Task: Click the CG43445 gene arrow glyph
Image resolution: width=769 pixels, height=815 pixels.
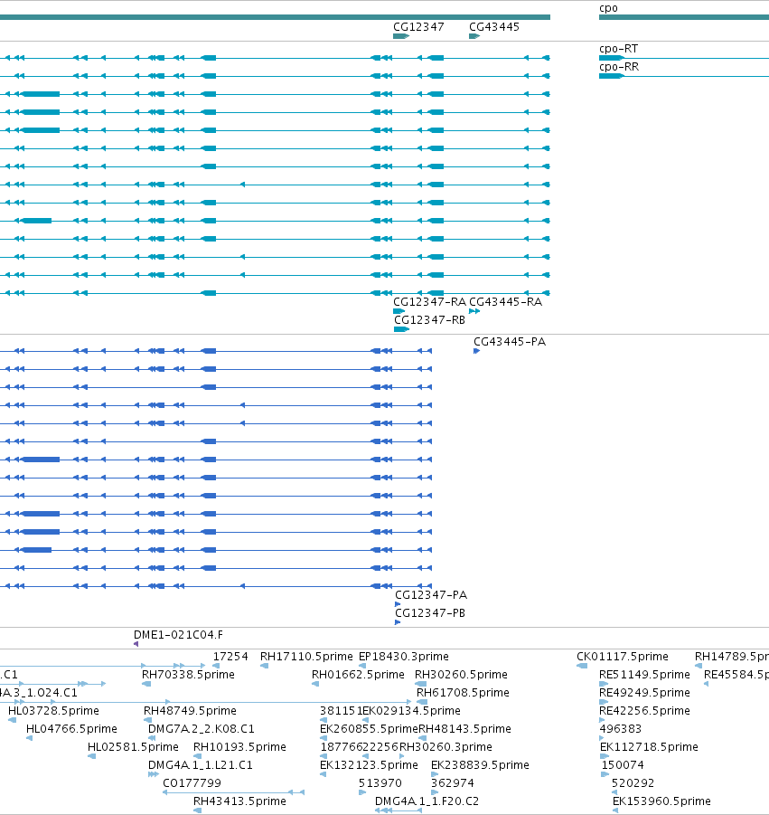Action: tap(474, 36)
